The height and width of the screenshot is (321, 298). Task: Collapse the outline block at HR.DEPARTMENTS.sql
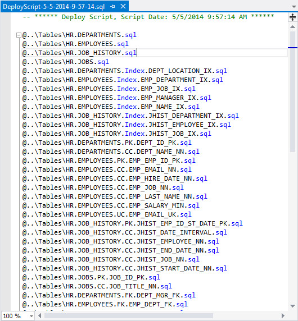click(x=19, y=35)
